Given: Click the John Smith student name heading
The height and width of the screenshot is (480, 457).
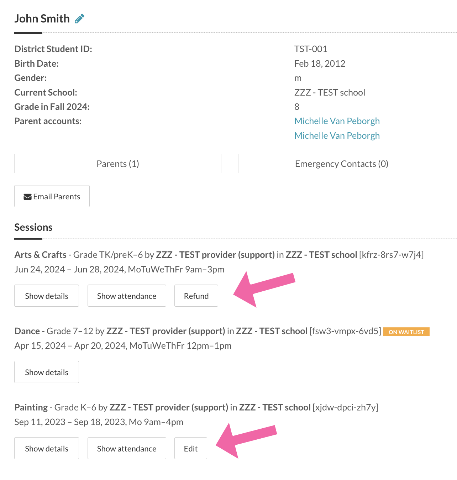Looking at the screenshot, I should tap(42, 19).
